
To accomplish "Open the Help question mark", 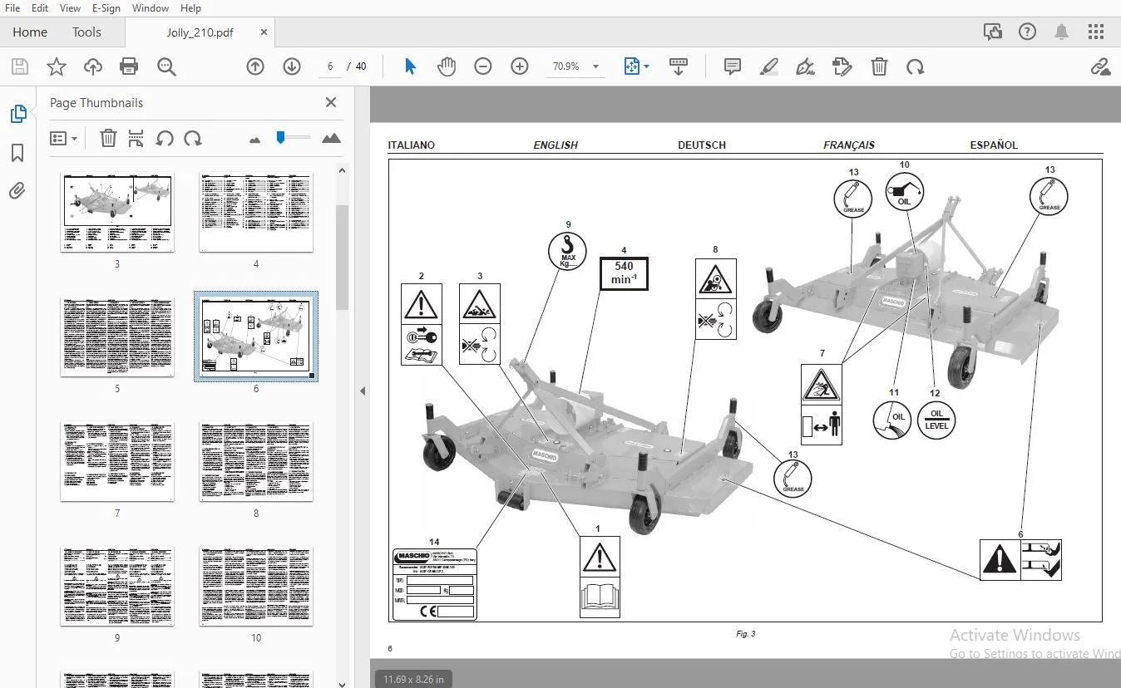I will click(x=1028, y=32).
